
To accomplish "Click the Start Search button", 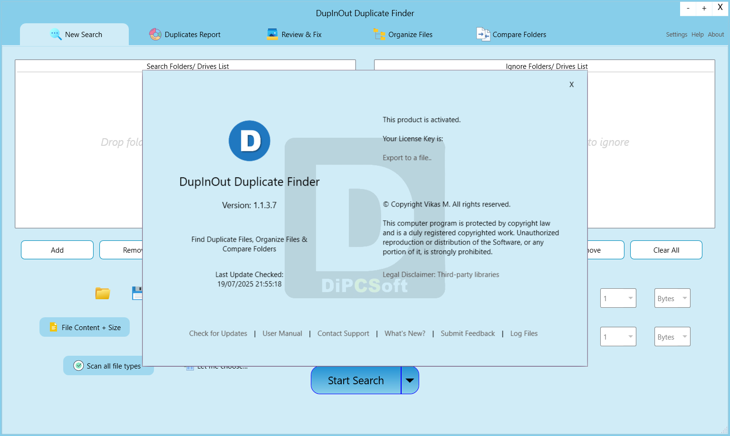I will pos(355,380).
